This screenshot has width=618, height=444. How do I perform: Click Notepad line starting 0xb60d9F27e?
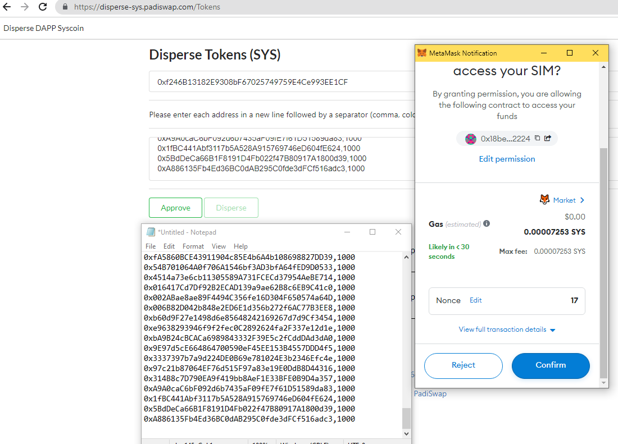point(249,318)
